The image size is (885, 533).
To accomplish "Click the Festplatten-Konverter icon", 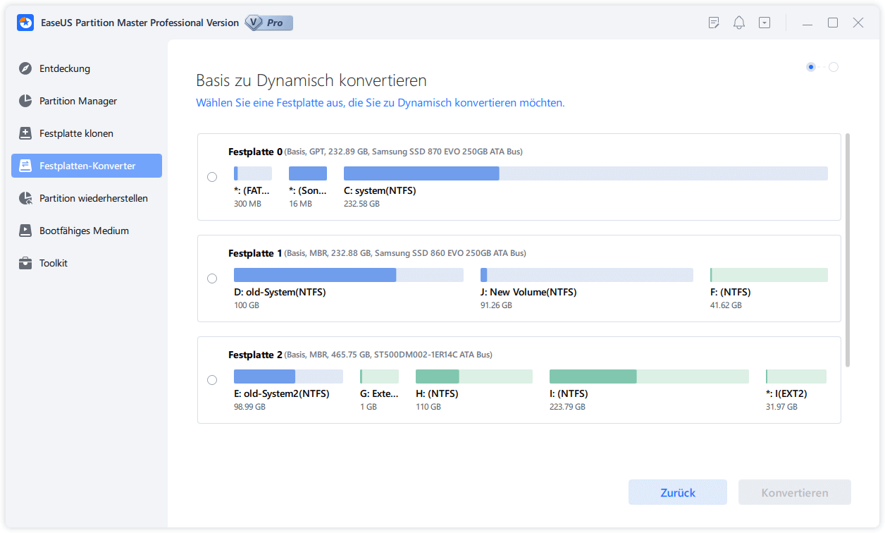I will click(x=25, y=166).
